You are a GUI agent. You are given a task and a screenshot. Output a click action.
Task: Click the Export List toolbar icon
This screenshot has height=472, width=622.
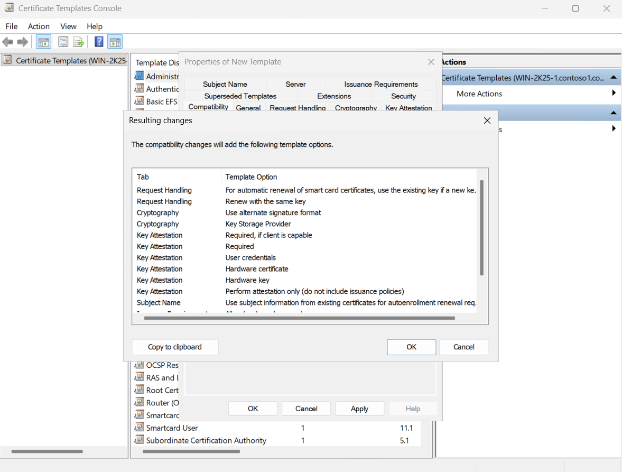click(79, 42)
